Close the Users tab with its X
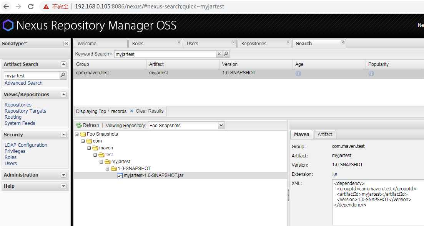The image size is (424, 226). [233, 43]
